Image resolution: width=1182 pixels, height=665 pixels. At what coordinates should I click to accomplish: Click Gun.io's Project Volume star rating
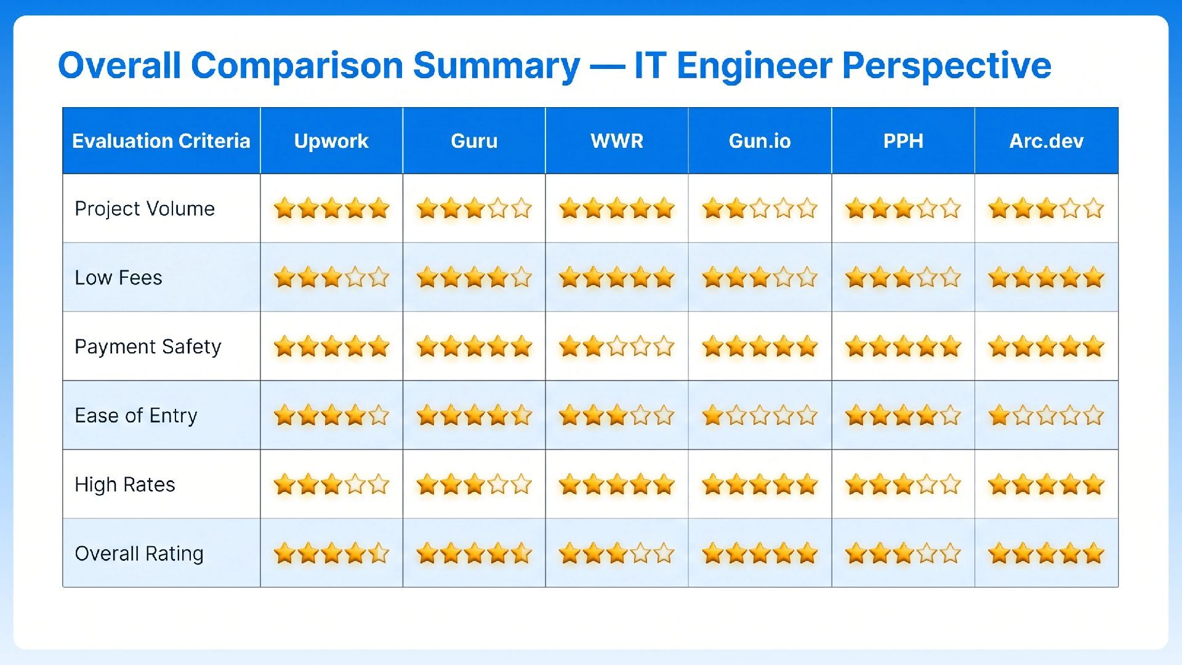tap(760, 208)
